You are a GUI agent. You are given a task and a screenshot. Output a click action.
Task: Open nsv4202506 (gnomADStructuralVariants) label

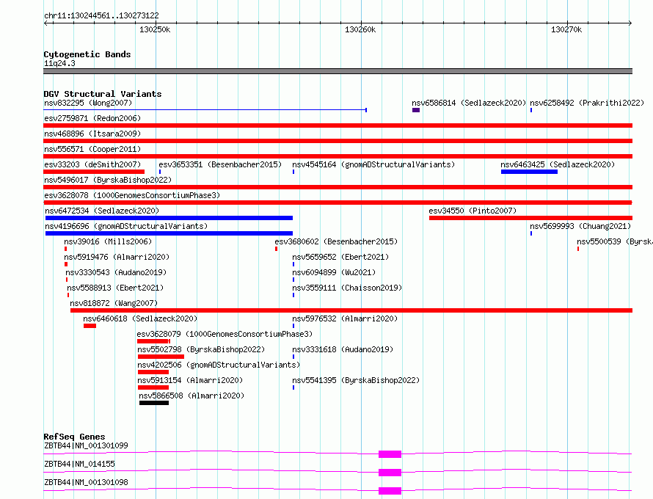pyautogui.click(x=219, y=365)
